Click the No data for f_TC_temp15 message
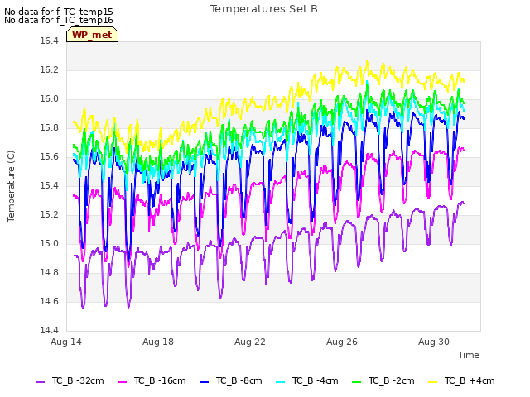The height and width of the screenshot is (397, 530). (x=59, y=12)
